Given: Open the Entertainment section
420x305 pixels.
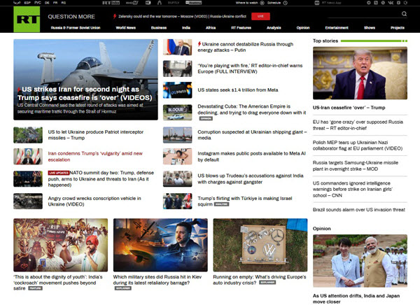Looking at the screenshot, I should point(337,27).
